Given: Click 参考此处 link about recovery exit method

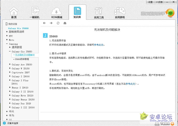Looking at the screenshot, I should [130, 84].
